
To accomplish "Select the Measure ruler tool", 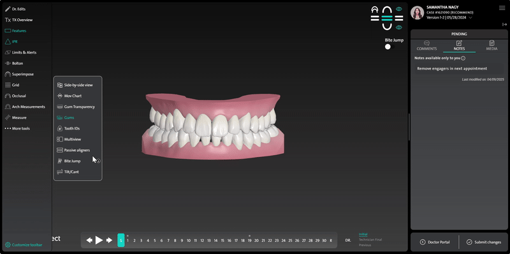I will click(15, 117).
